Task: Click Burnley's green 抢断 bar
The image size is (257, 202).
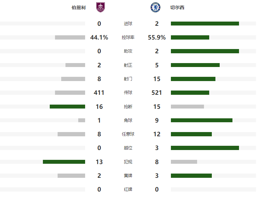Action: 67,107
